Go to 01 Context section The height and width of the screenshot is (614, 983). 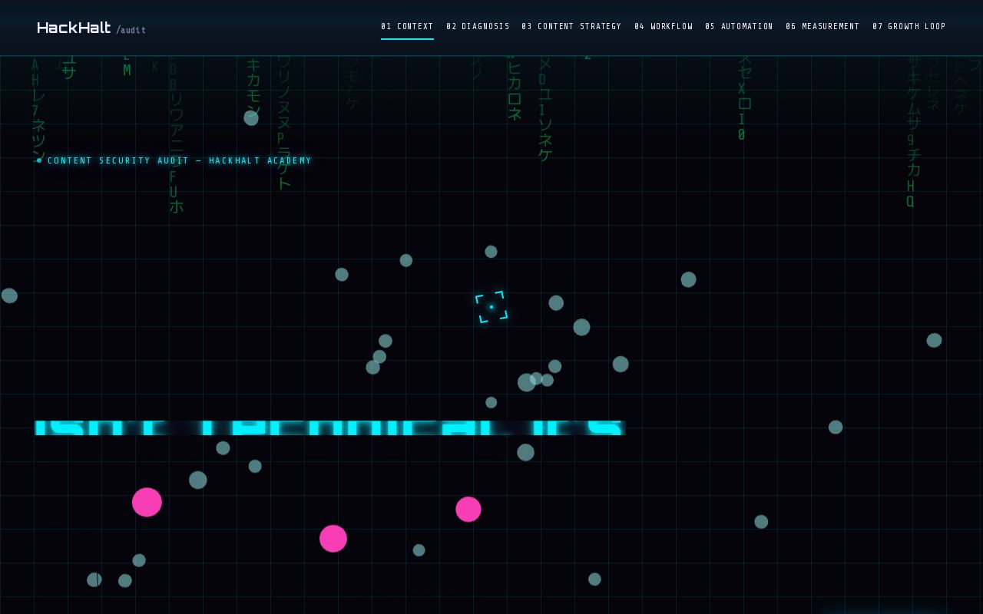point(407,26)
